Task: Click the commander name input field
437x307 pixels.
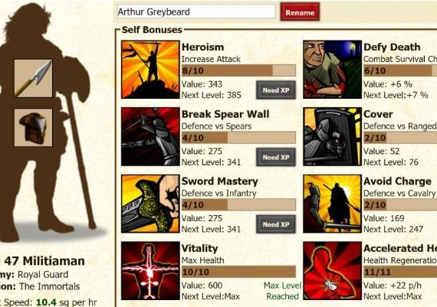Action: [x=196, y=11]
